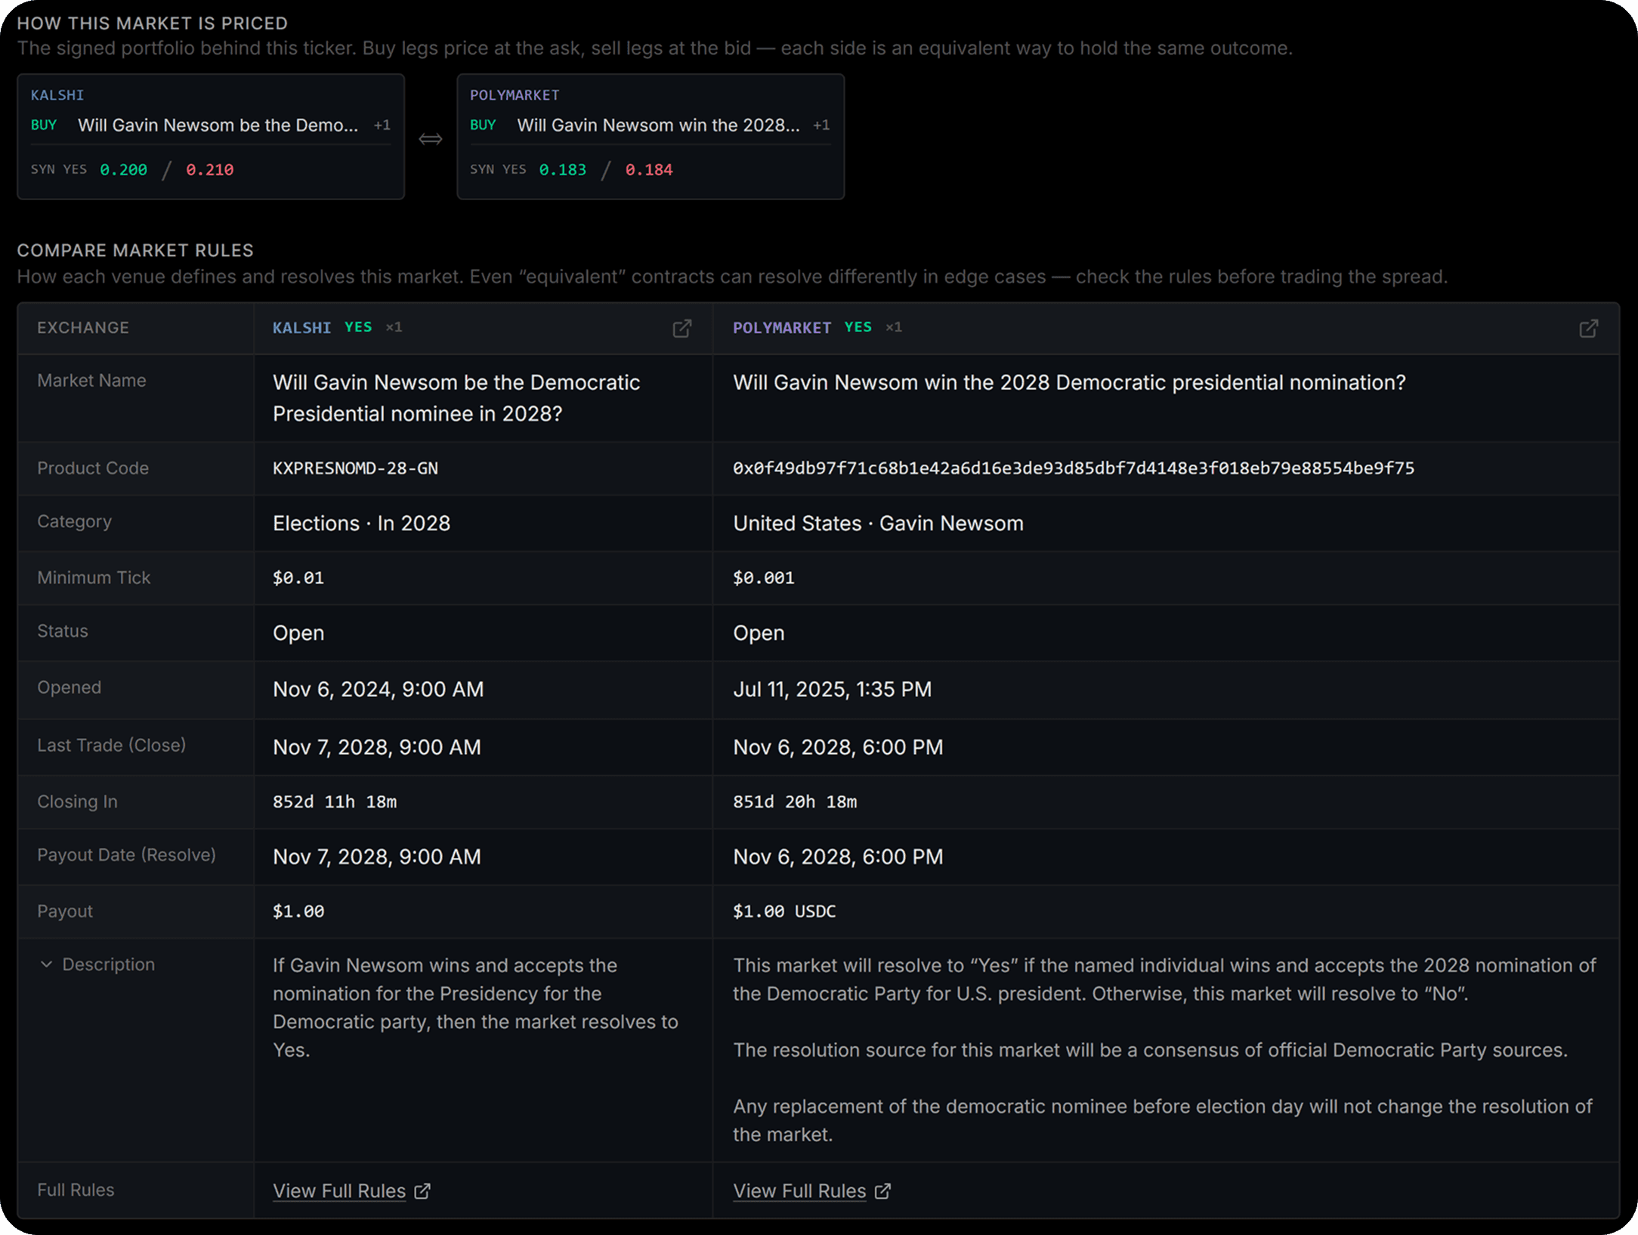This screenshot has width=1638, height=1235.
Task: Open Polymarket market external link icon
Action: point(1588,328)
